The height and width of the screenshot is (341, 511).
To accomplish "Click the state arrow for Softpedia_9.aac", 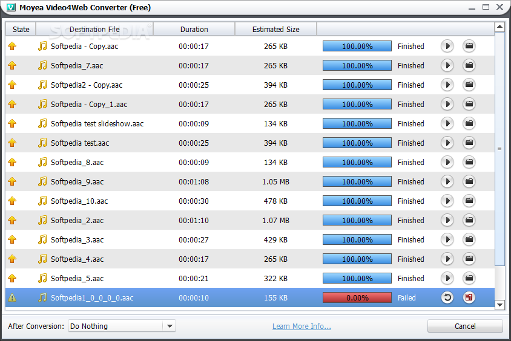I will (x=12, y=181).
